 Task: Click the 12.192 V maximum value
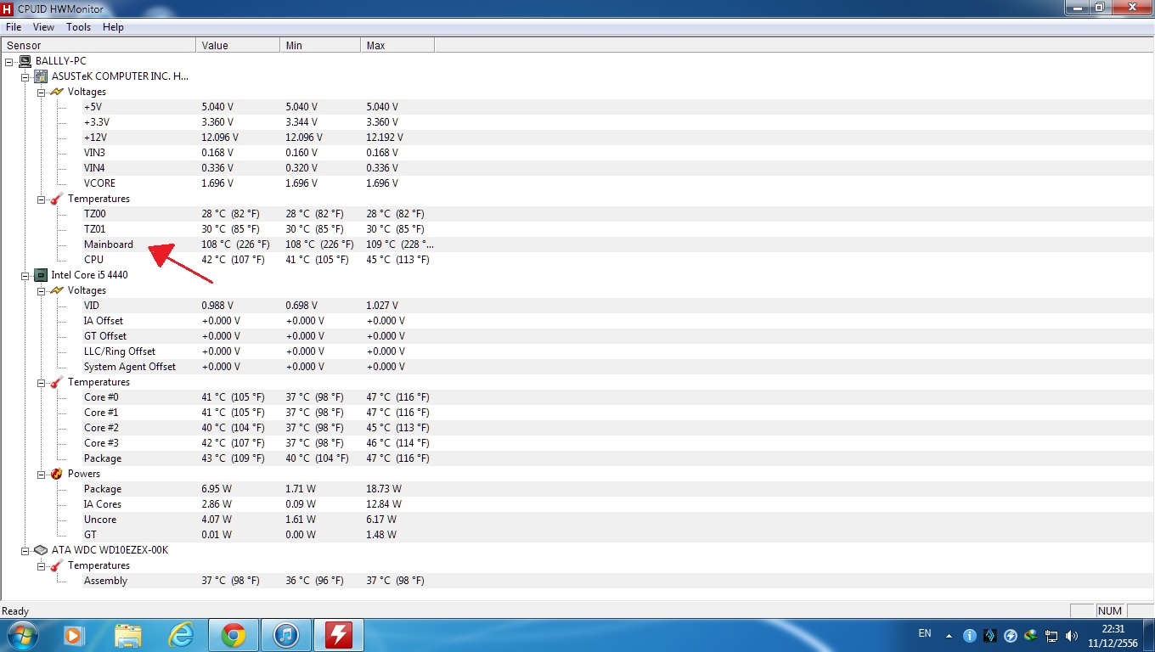386,138
